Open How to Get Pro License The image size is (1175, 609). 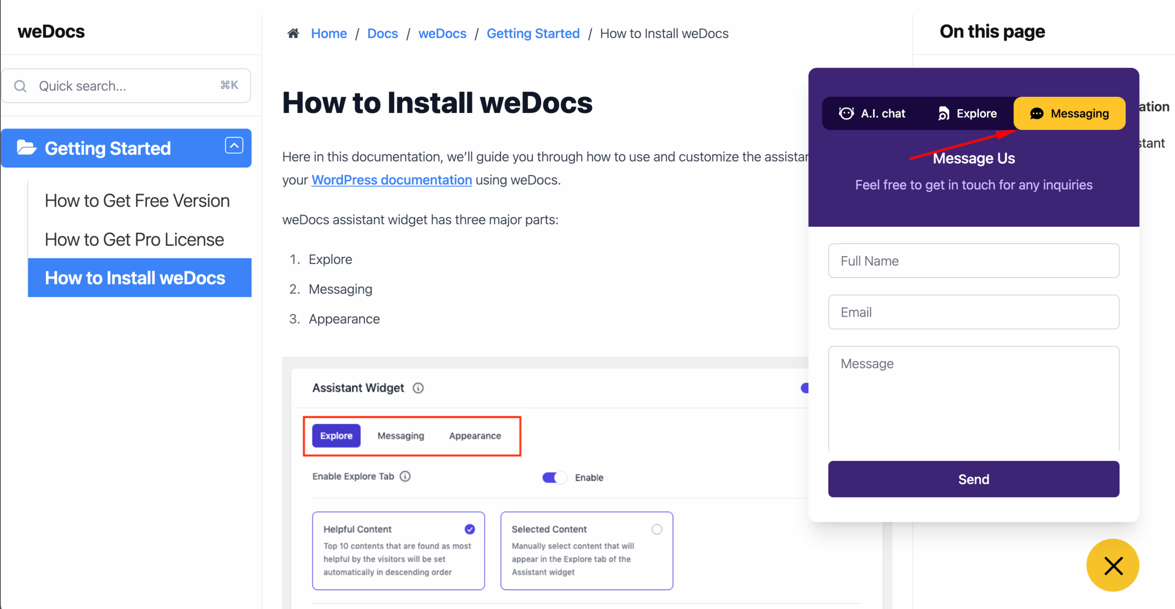[134, 240]
